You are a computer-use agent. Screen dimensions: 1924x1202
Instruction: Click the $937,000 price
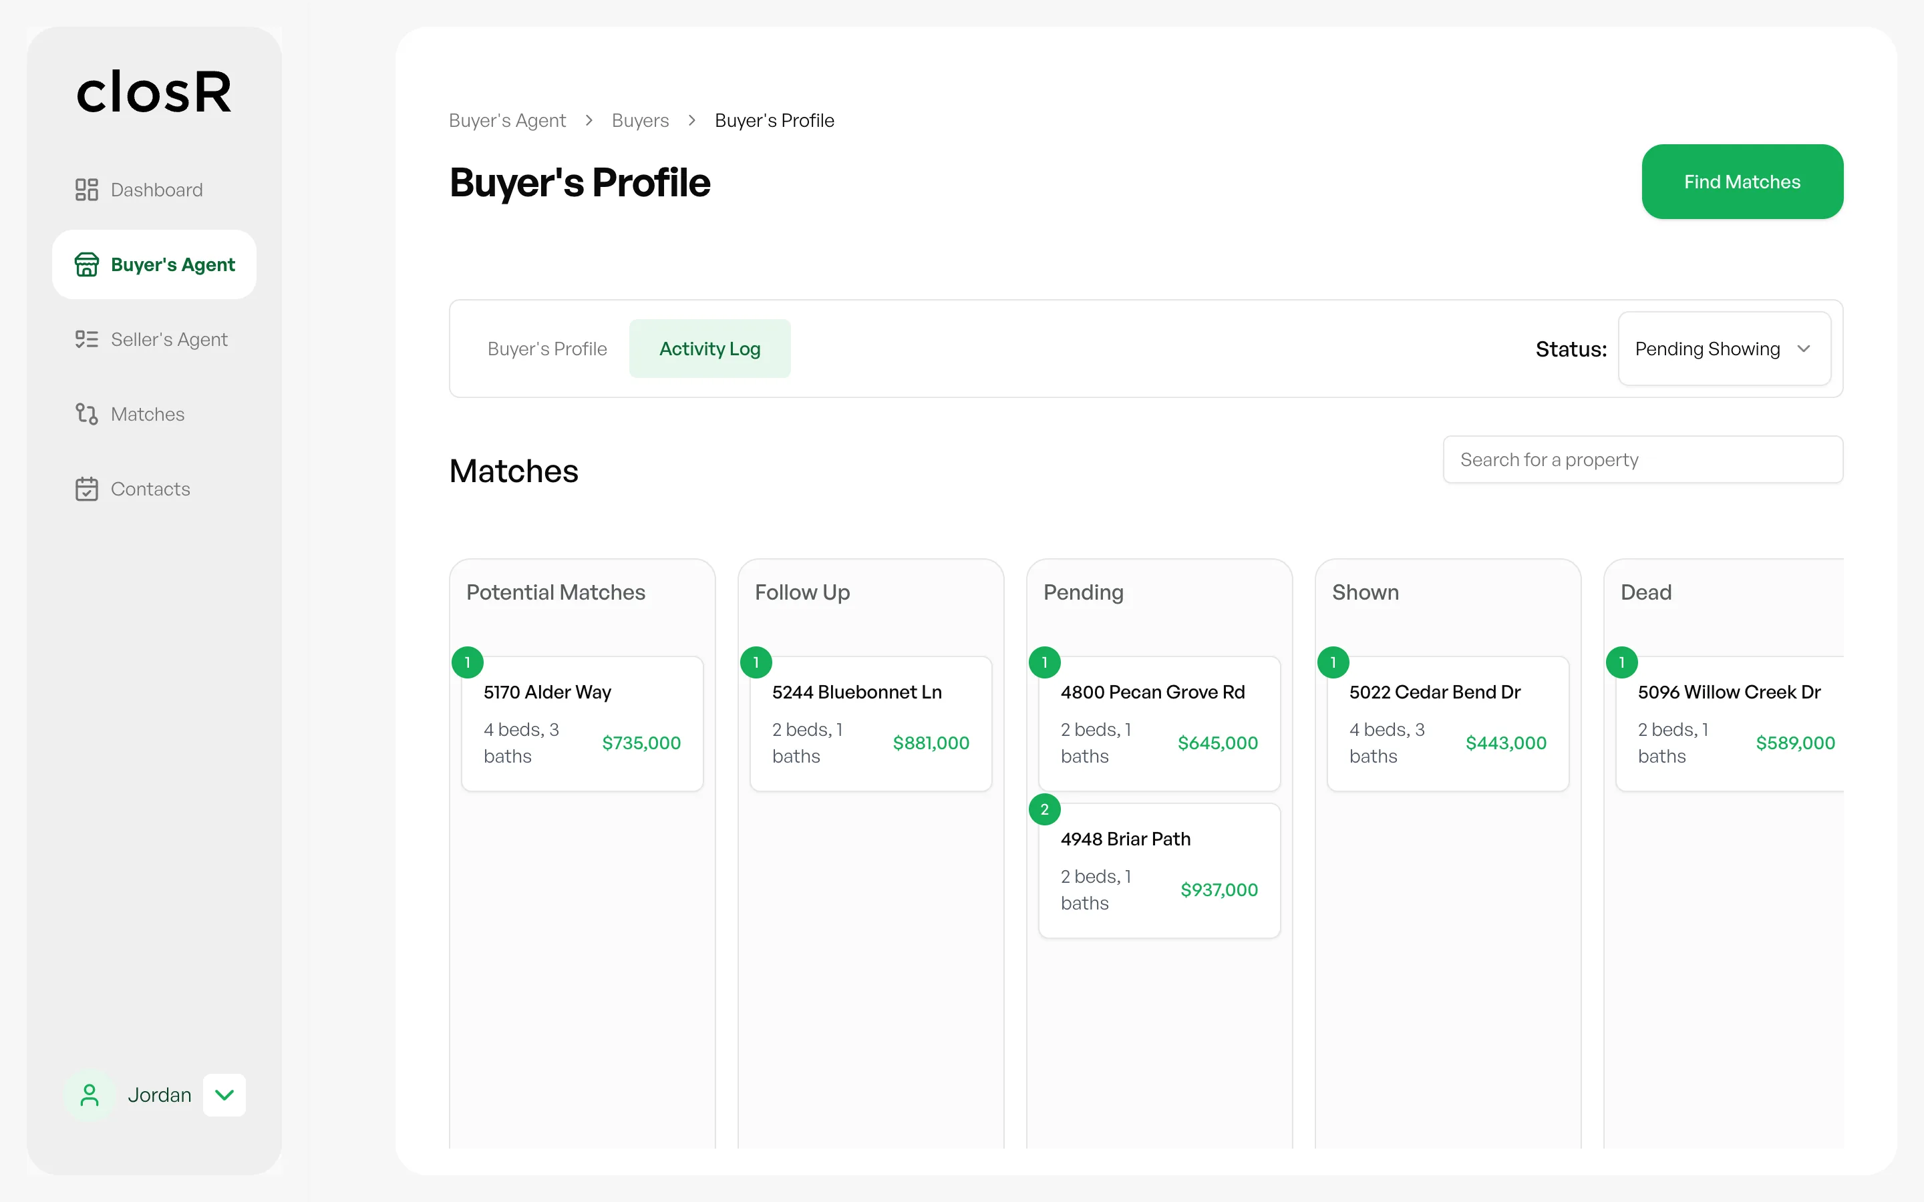pyautogui.click(x=1220, y=890)
